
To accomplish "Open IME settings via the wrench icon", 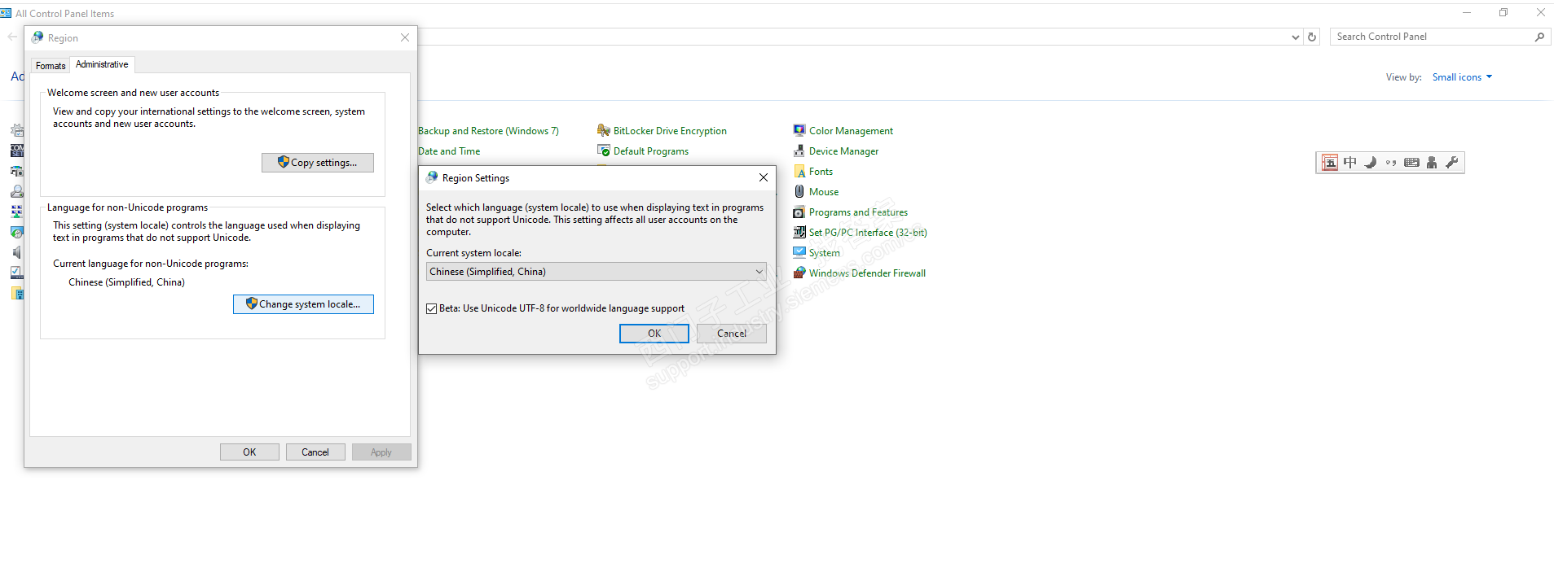I will coord(1452,163).
